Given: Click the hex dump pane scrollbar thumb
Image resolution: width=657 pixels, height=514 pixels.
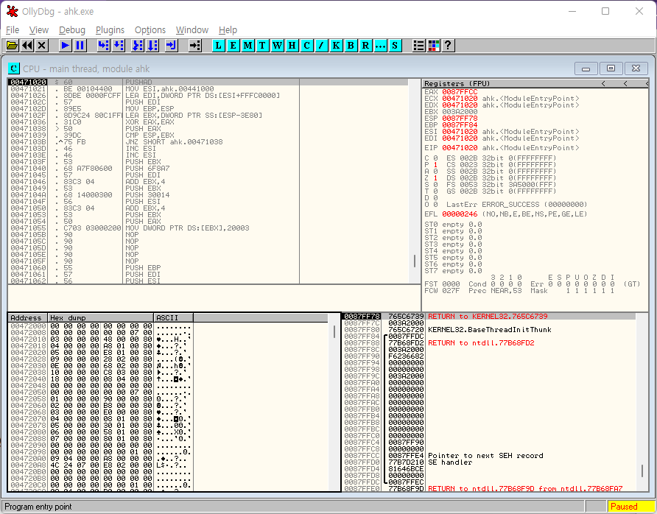Looking at the screenshot, I should 334,332.
